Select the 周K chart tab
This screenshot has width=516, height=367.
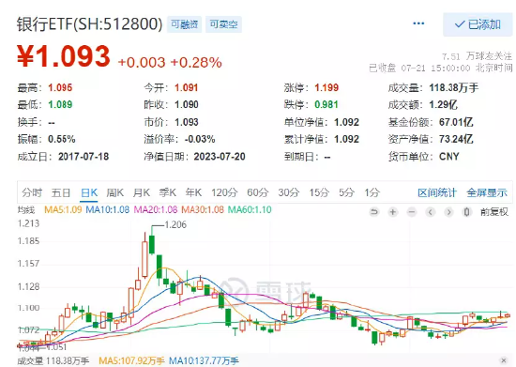point(114,192)
